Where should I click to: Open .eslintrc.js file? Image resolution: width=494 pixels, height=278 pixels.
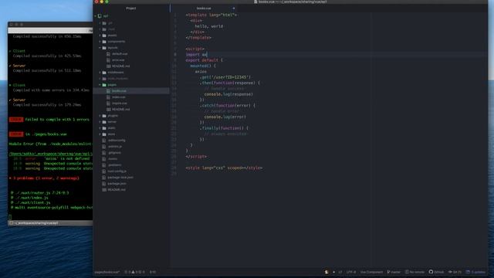click(x=115, y=147)
